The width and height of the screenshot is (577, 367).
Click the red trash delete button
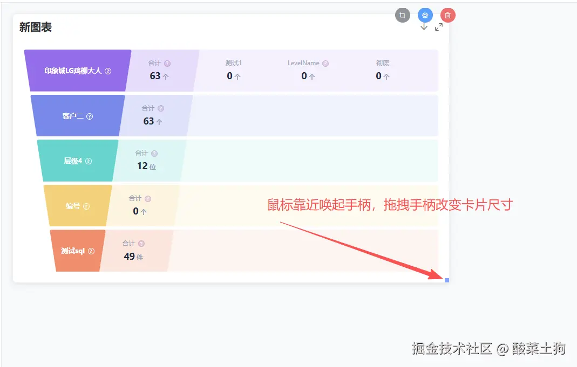tap(448, 16)
